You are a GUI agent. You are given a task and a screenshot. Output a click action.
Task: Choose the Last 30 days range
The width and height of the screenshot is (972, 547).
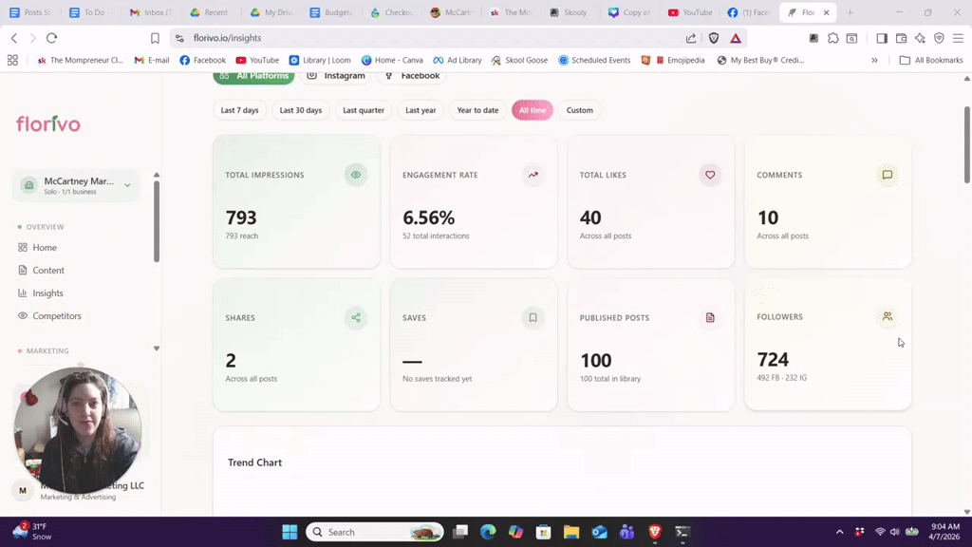[x=301, y=110]
